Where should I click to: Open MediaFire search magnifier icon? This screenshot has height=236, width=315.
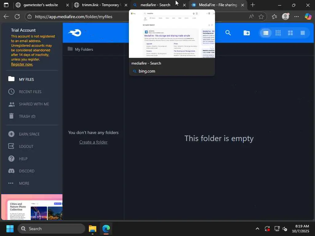(228, 33)
